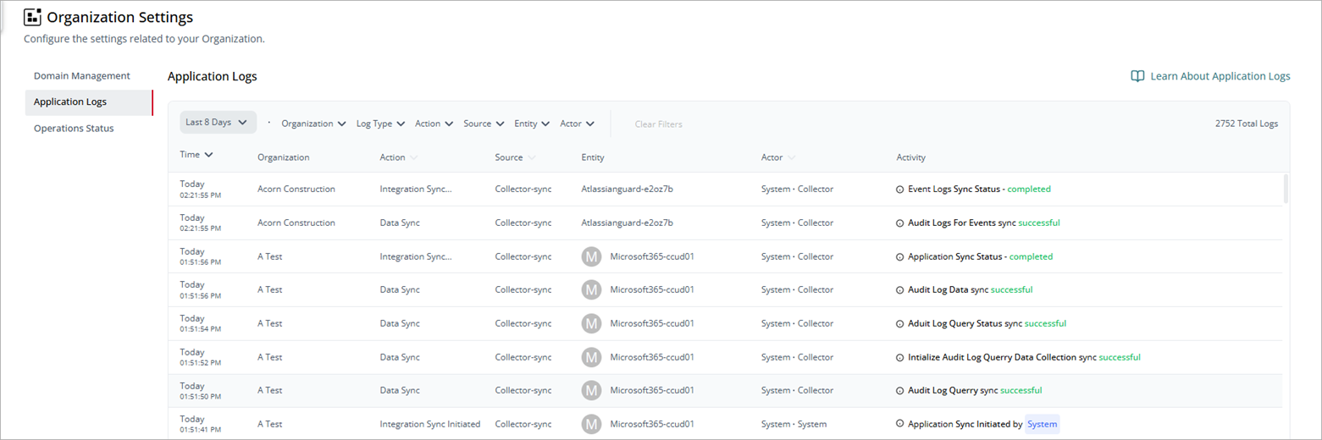Viewport: 1322px width, 440px height.
Task: Click the 2752 Total Logs count
Action: [x=1247, y=124]
